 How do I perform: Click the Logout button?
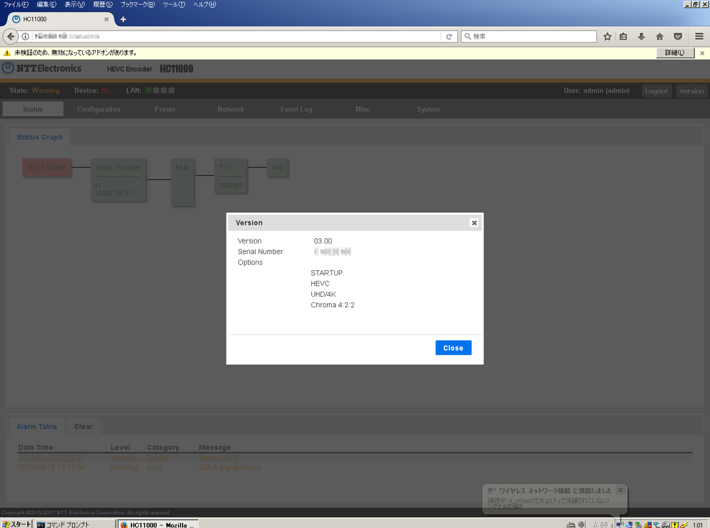click(657, 91)
